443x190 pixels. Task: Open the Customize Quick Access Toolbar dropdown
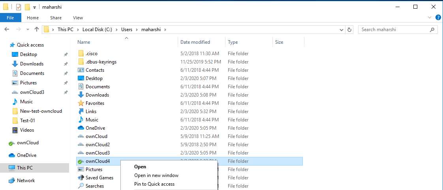pyautogui.click(x=35, y=7)
